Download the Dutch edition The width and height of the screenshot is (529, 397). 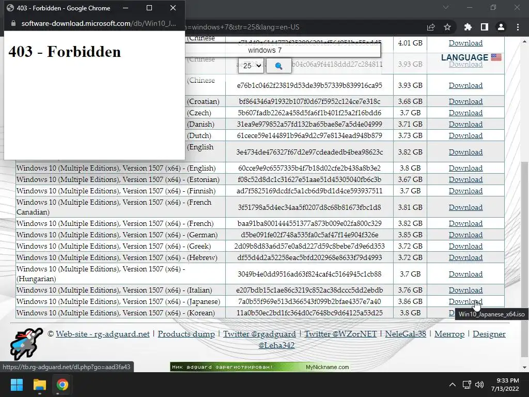(465, 135)
